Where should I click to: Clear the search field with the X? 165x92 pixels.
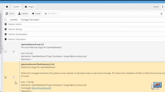point(161,14)
